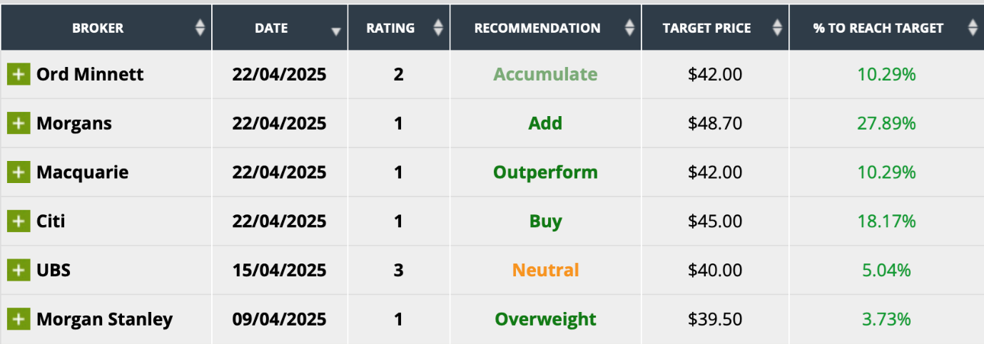This screenshot has width=984, height=344.
Task: Click the green plus beside UBS
Action: 19,271
